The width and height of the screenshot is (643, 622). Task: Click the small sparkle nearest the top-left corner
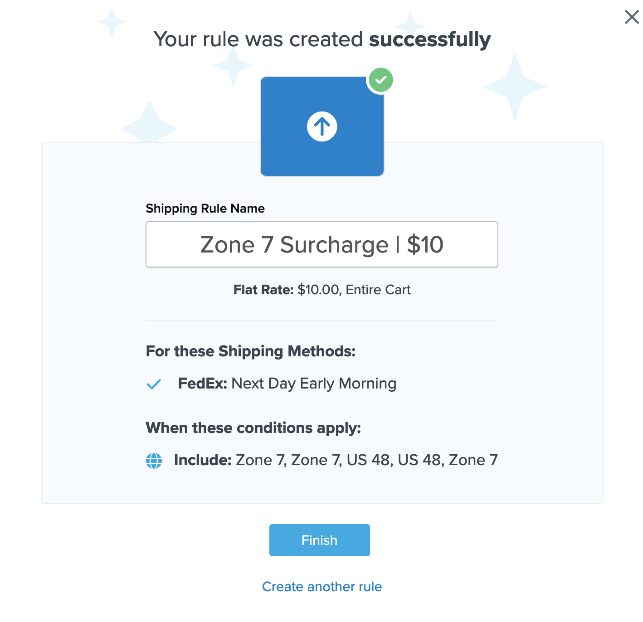[111, 21]
